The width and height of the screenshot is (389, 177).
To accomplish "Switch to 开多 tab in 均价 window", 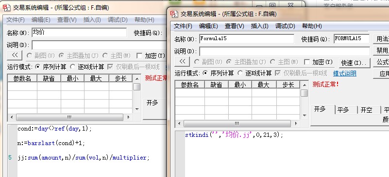I will coord(154,103).
